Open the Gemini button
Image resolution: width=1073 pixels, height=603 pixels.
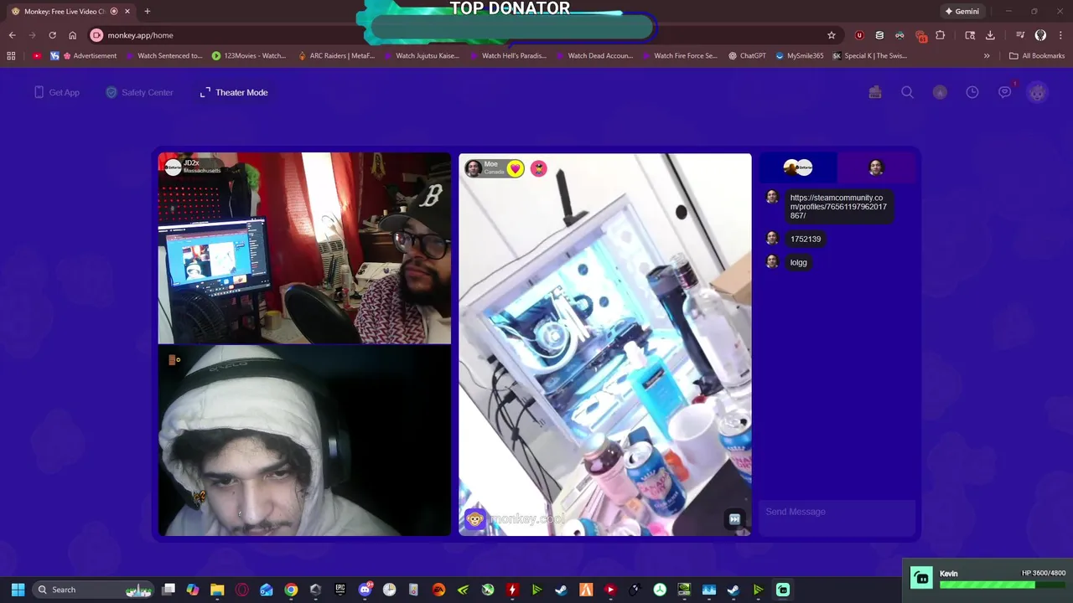point(962,11)
